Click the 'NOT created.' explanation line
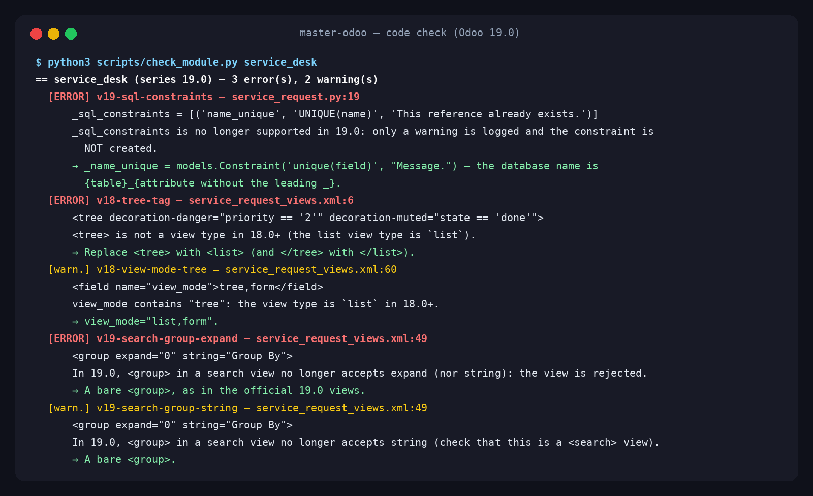The image size is (813, 496). pyautogui.click(x=121, y=149)
